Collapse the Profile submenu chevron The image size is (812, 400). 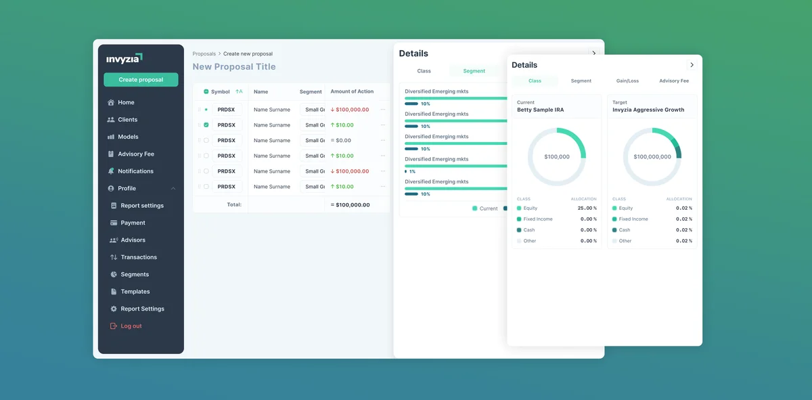coord(173,189)
